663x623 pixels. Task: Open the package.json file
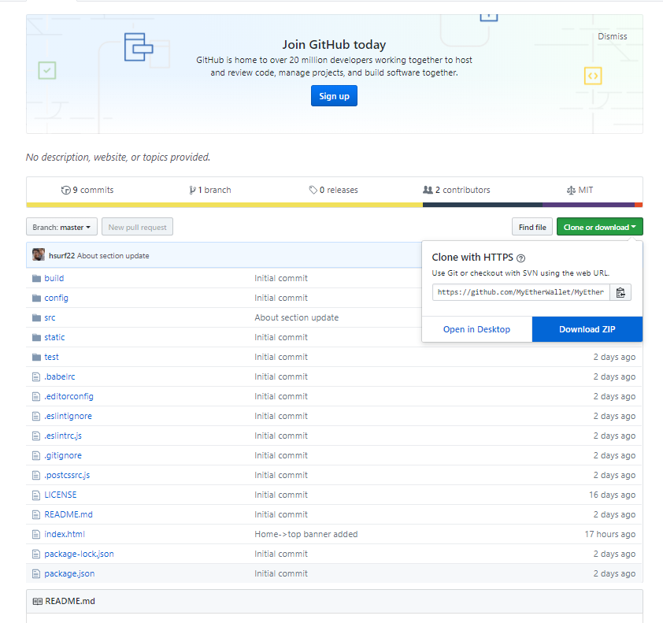click(69, 574)
